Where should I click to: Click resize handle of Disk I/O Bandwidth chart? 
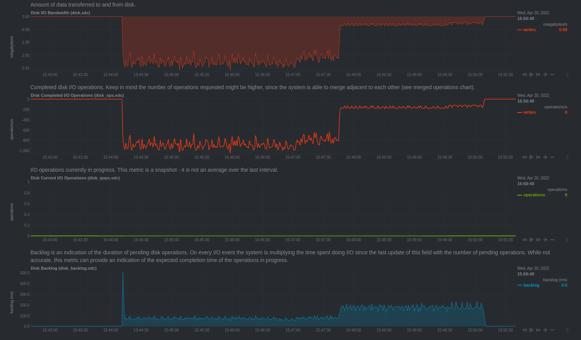[567, 75]
